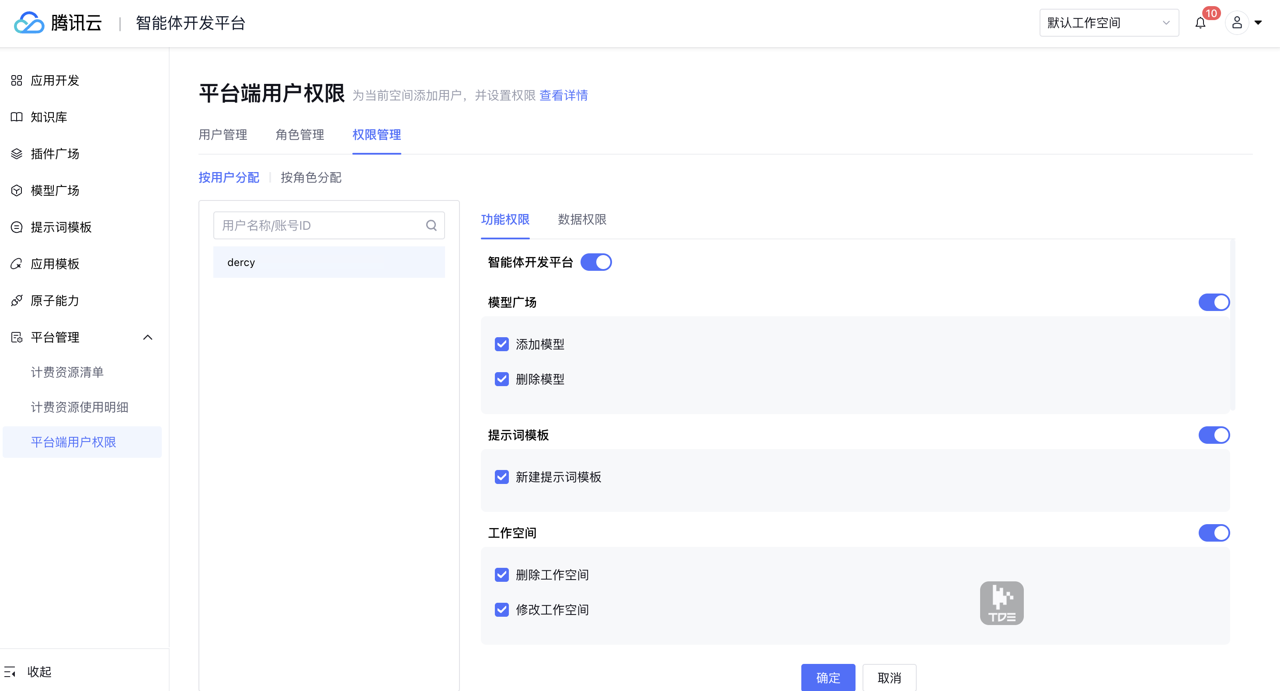This screenshot has width=1280, height=691.
Task: Click the search magnifier icon
Action: [431, 225]
